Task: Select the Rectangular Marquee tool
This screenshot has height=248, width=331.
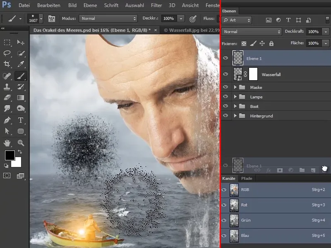Action: [7, 43]
